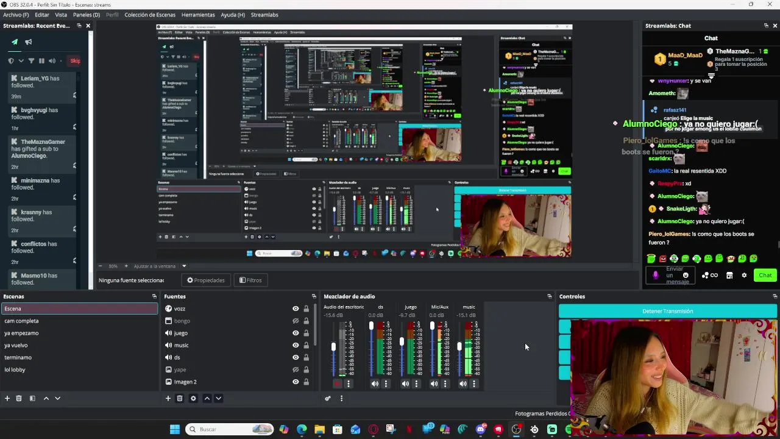
Task: Open the Editar menu
Action: tap(42, 15)
